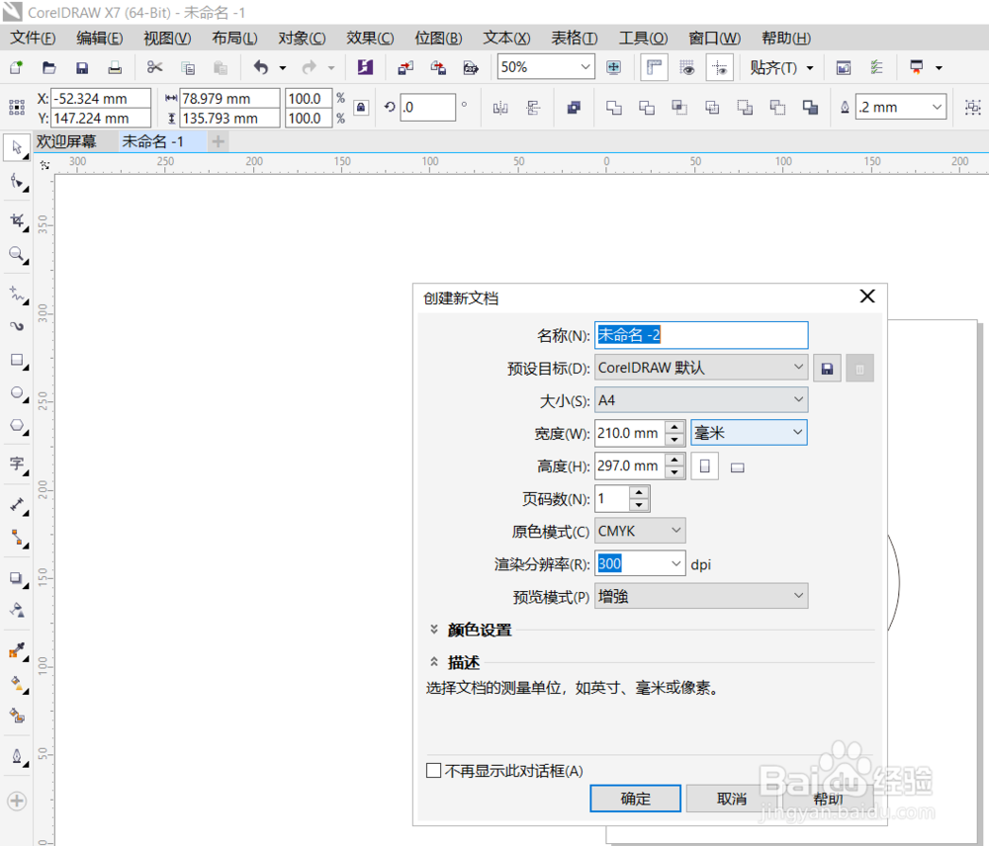Choose landscape orientation in dialog
The image size is (989, 846).
point(738,467)
